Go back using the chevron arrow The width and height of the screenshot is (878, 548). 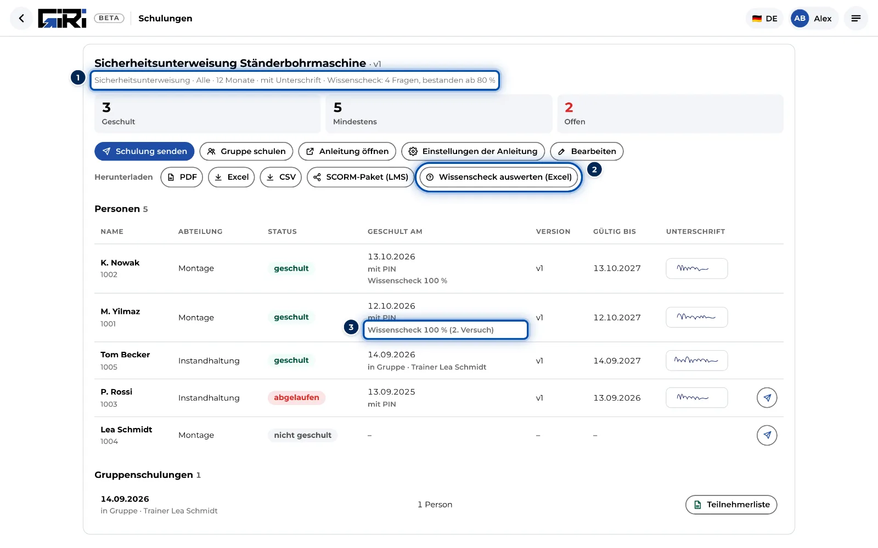tap(21, 19)
